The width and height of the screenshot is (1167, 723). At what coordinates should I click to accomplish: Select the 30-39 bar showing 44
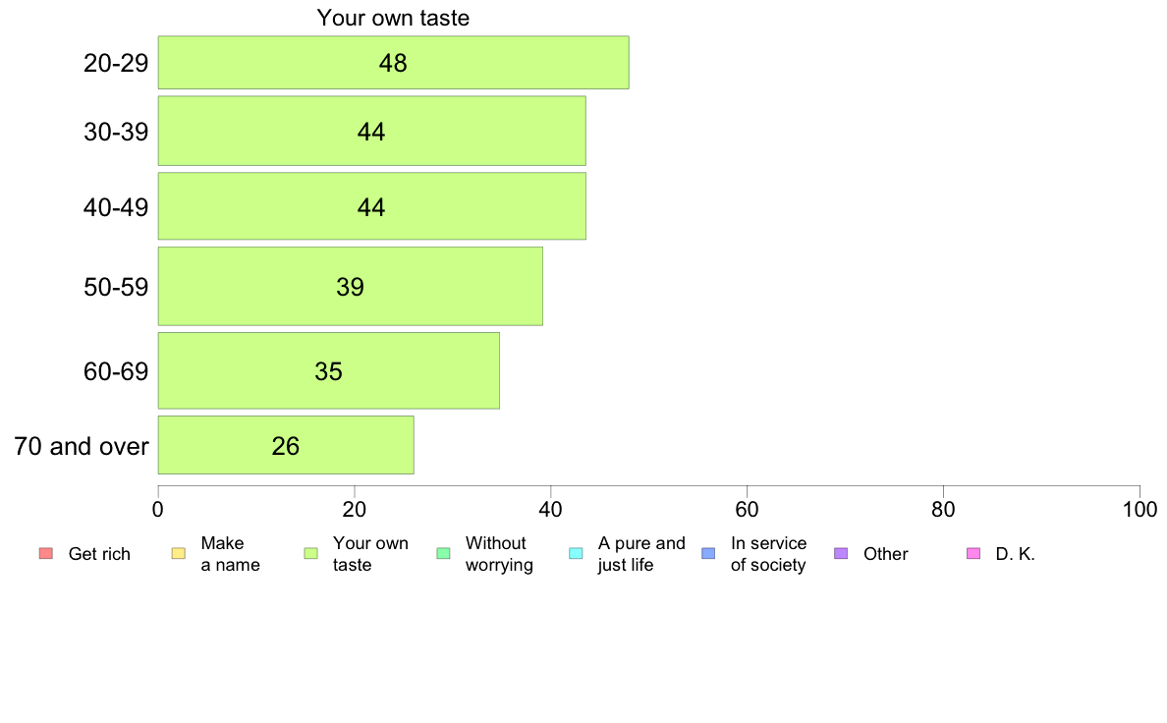pyautogui.click(x=371, y=131)
